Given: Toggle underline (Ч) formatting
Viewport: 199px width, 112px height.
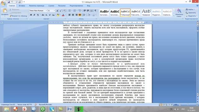Looking at the screenshot, I should pyautogui.click(x=38, y=15).
